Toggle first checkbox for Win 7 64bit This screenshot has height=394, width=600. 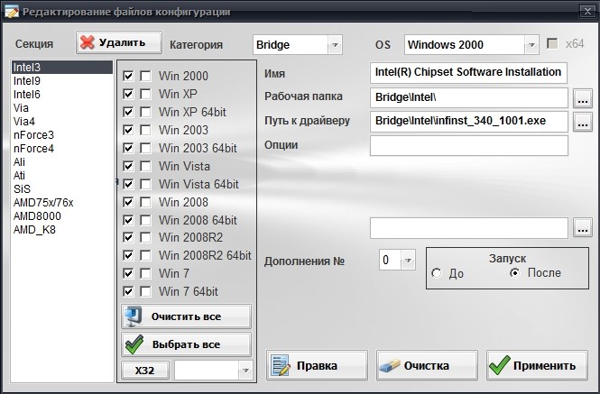point(128,291)
